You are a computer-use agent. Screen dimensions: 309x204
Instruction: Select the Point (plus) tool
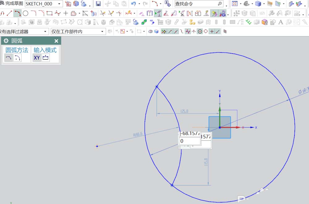[x=66, y=13]
